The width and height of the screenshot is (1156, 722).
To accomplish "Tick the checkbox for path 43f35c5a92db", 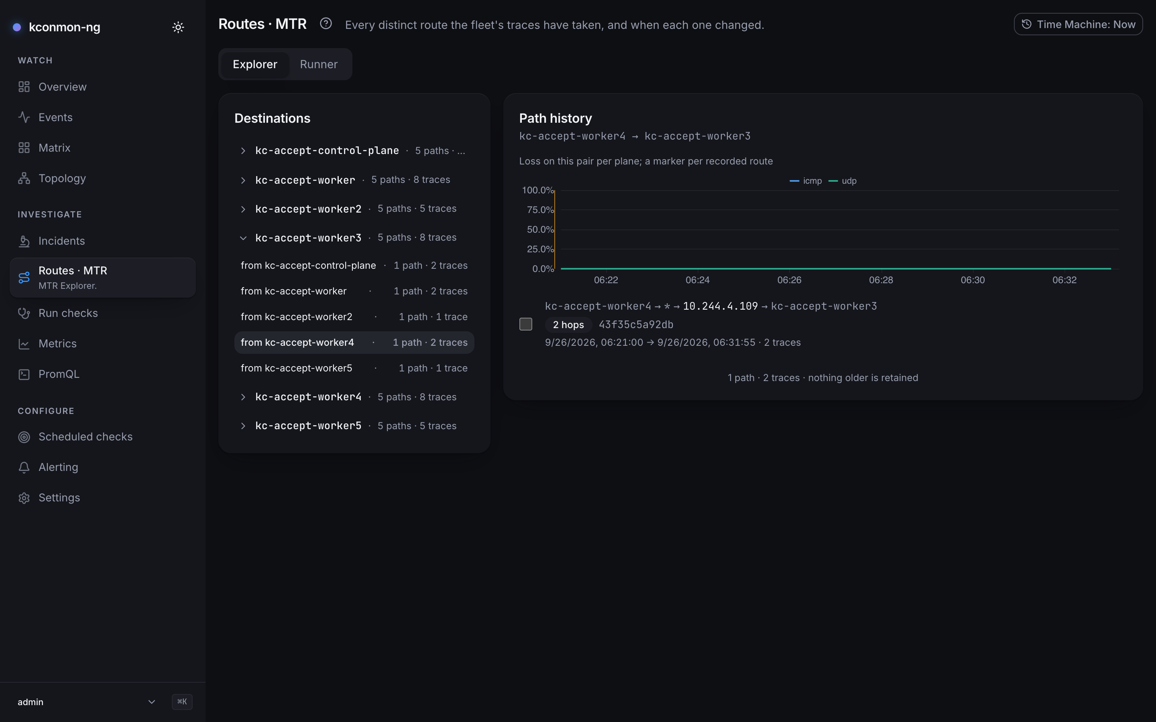I will pos(525,324).
